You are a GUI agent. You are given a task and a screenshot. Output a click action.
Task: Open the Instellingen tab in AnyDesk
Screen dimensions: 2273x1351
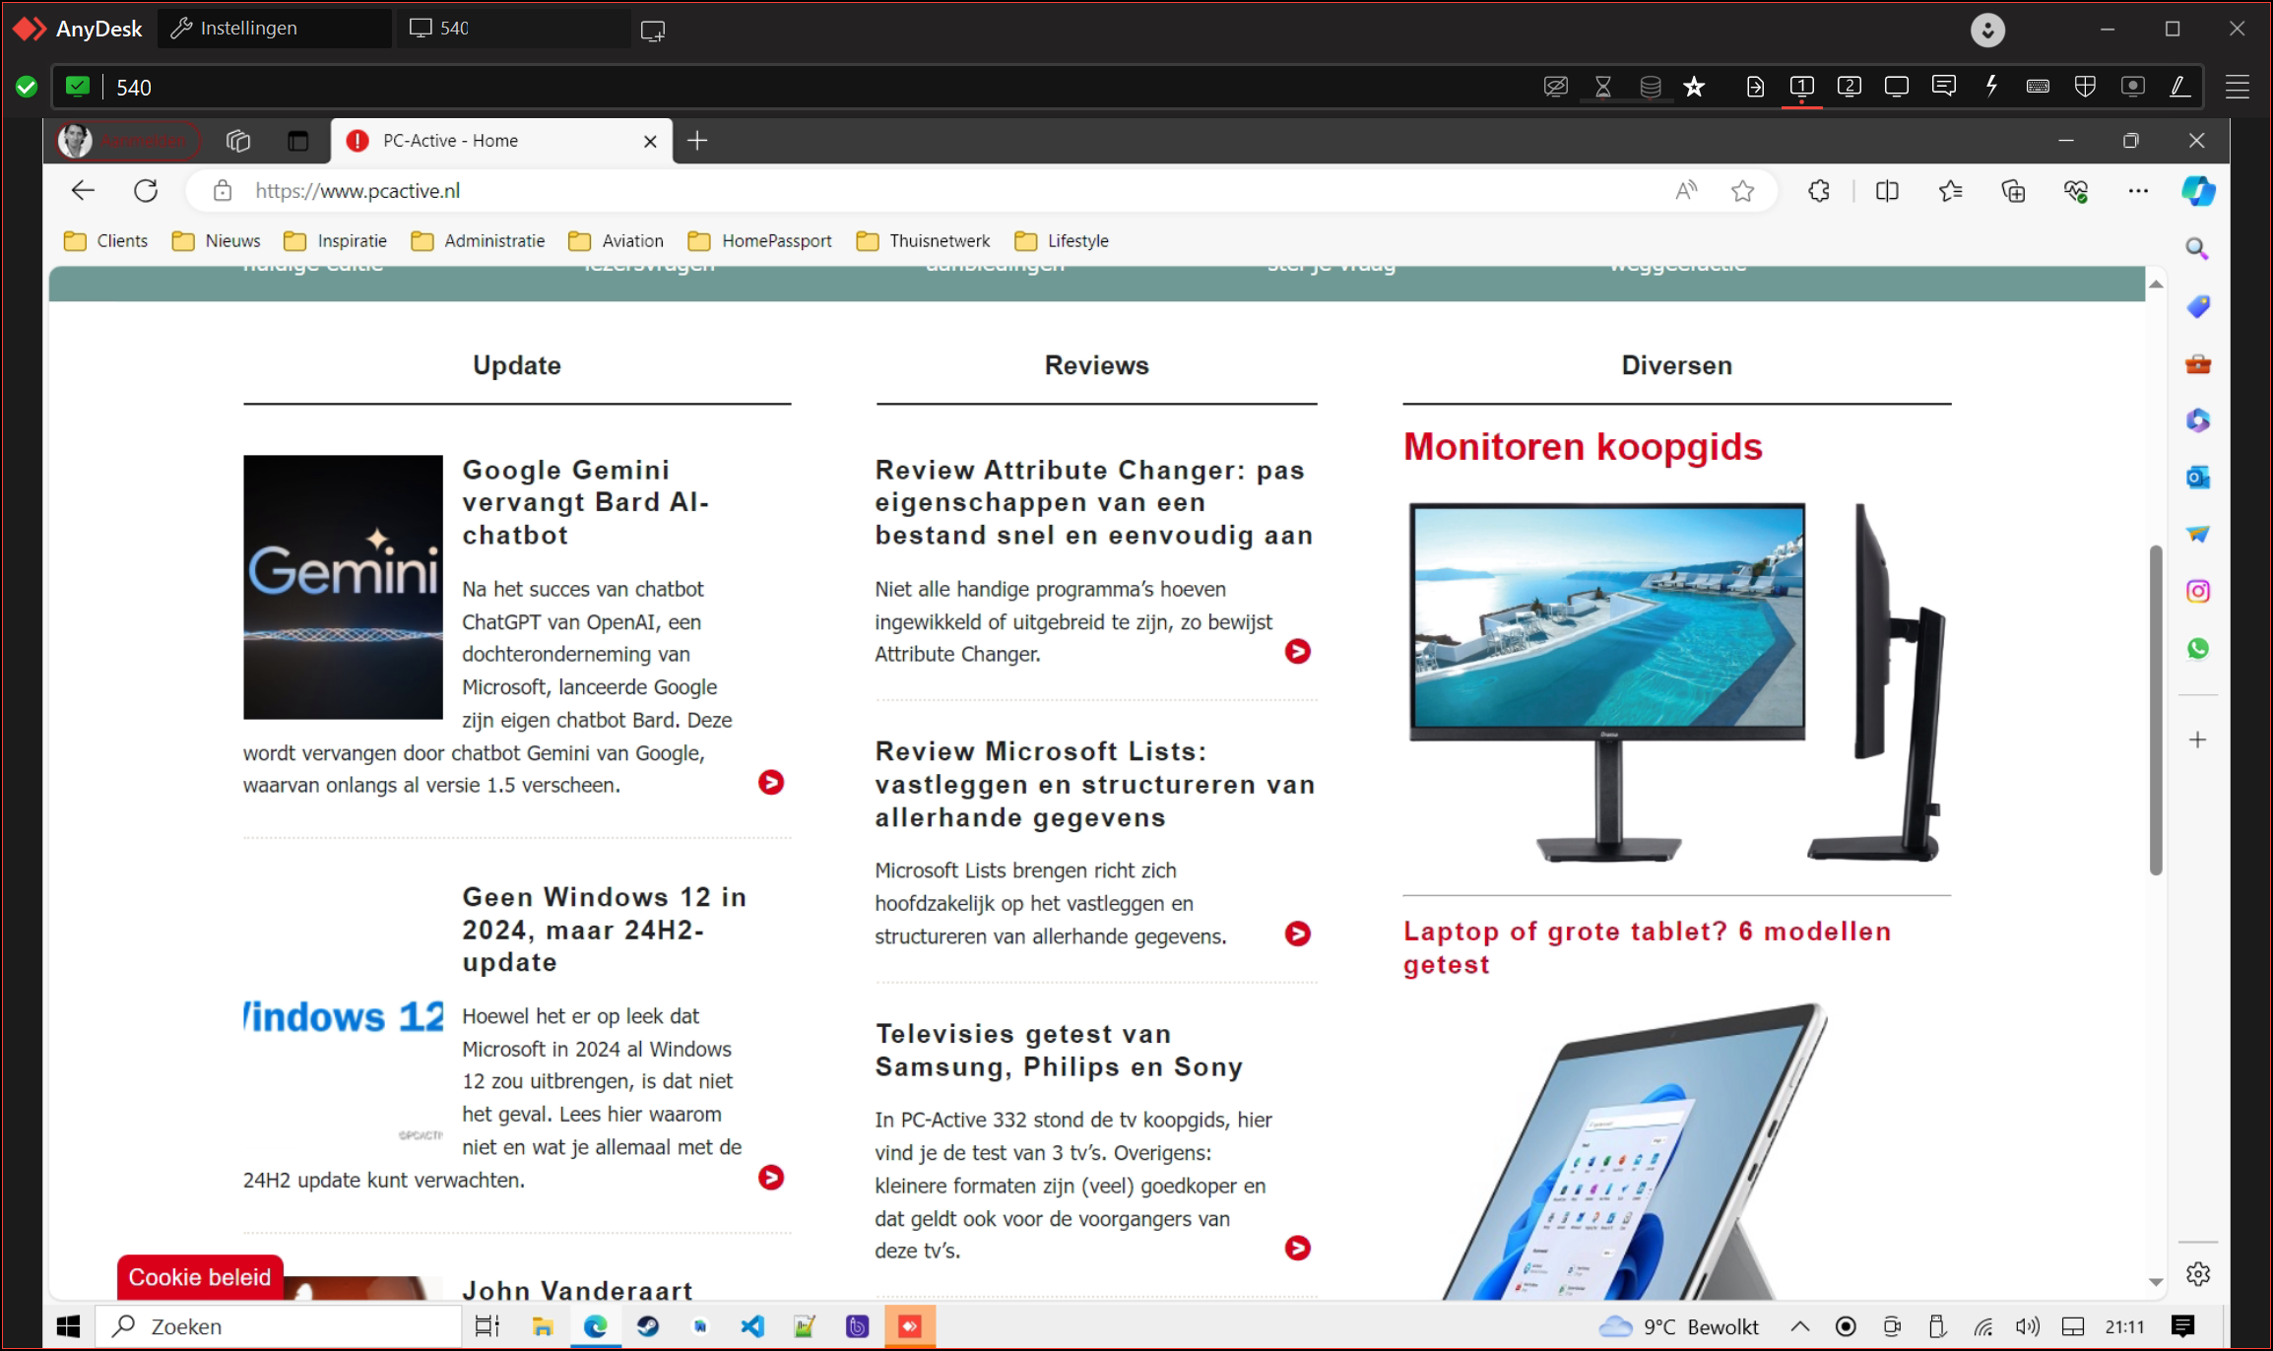(x=274, y=29)
